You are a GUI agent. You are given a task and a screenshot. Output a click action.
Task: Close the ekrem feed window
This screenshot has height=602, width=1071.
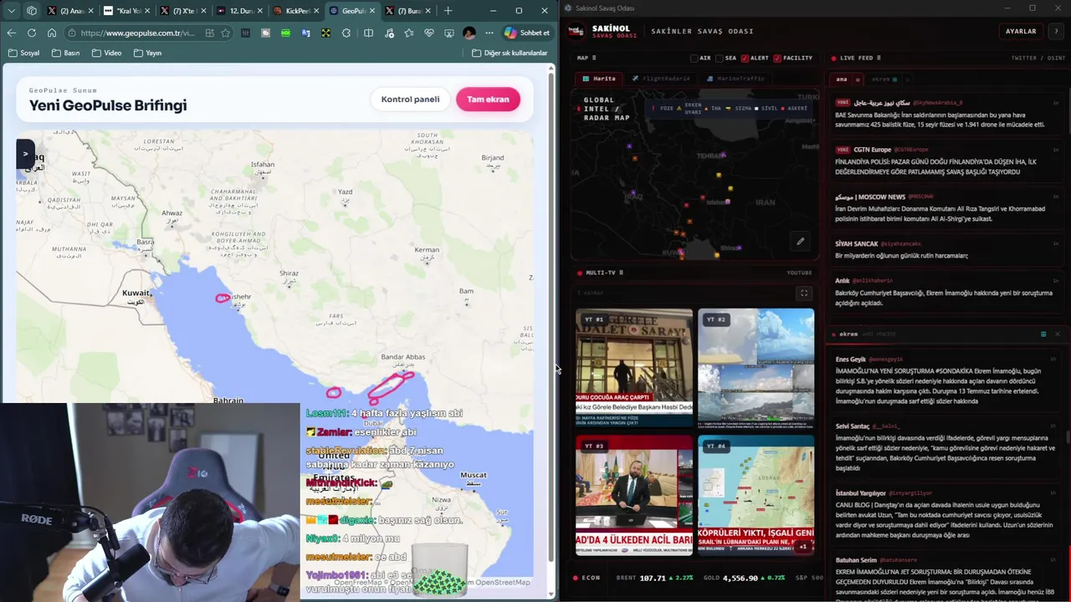[1057, 334]
